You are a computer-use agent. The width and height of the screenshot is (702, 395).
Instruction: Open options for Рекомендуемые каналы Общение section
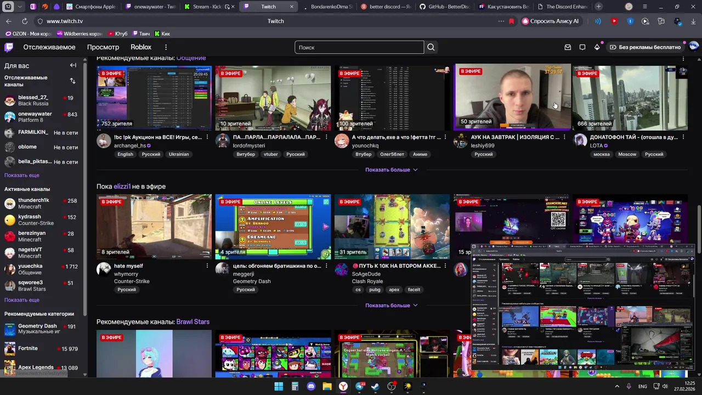[683, 58]
